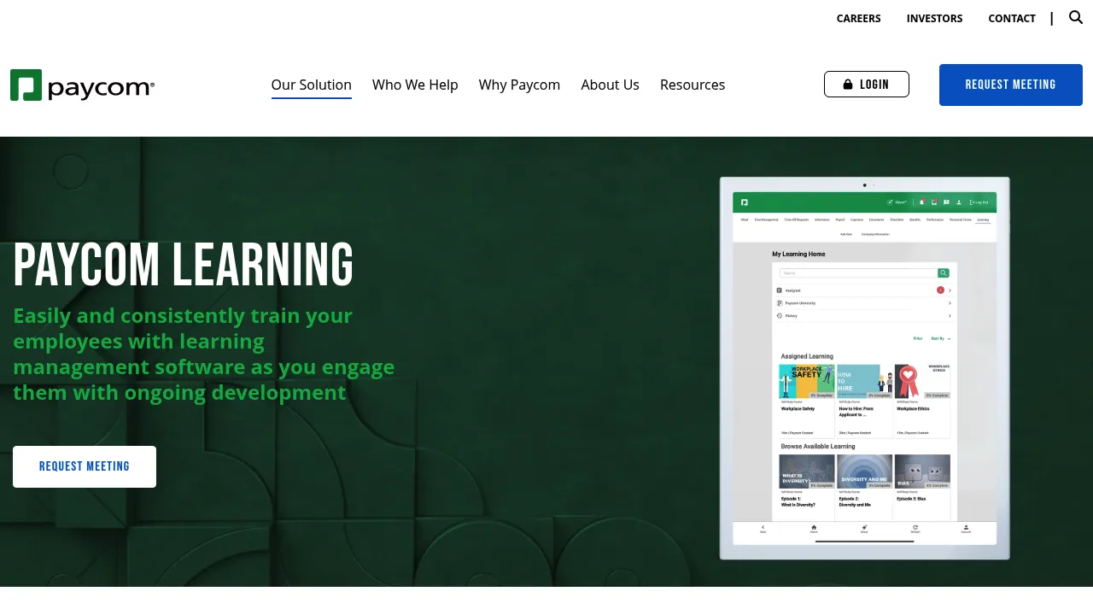Click the Account icon in tablet bottom bar
This screenshot has height=615, width=1093.
pyautogui.click(x=966, y=530)
